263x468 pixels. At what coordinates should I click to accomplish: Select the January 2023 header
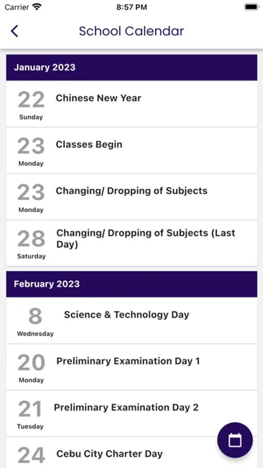coord(132,68)
